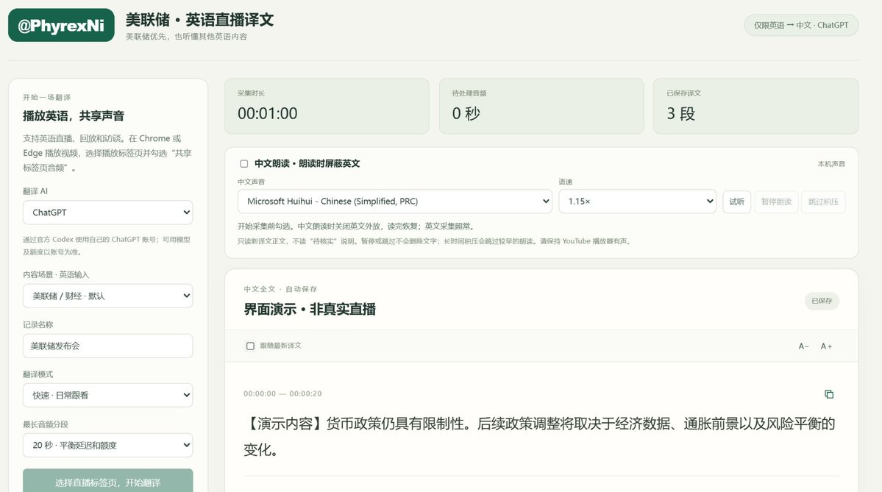The image size is (882, 492).
Task: Click the 跳过积压 button
Action: click(823, 202)
